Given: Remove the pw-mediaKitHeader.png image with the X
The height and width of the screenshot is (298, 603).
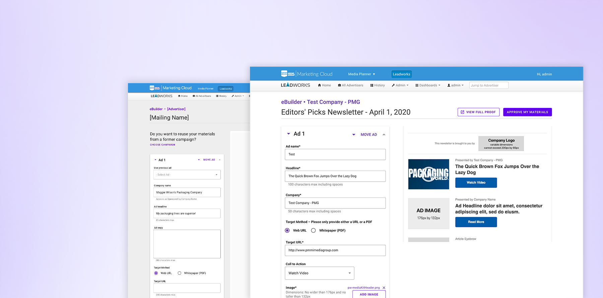Looking at the screenshot, I should [384, 288].
